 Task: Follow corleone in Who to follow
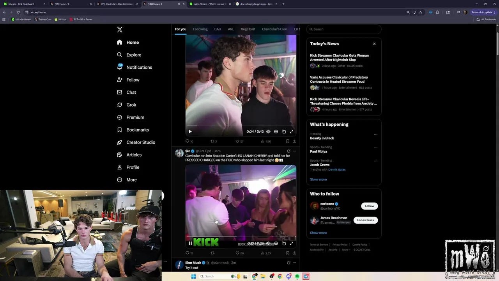369,206
